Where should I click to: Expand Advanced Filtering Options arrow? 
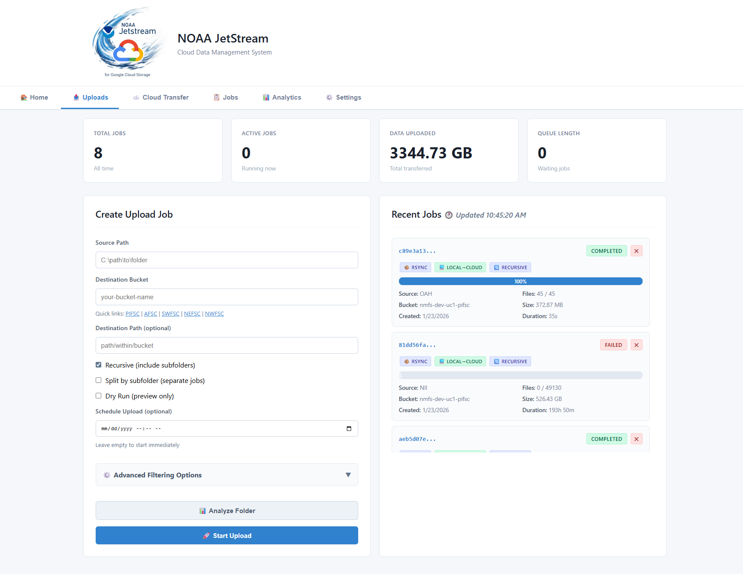tap(348, 475)
